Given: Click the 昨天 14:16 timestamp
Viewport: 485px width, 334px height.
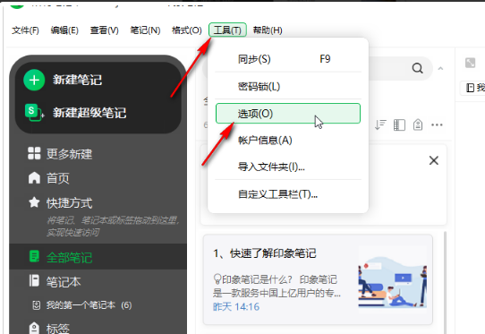Looking at the screenshot, I should 236,307.
